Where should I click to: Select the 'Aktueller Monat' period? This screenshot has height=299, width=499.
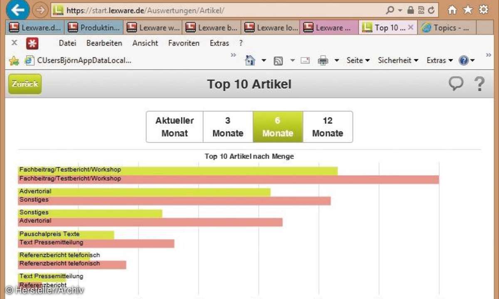click(175, 127)
